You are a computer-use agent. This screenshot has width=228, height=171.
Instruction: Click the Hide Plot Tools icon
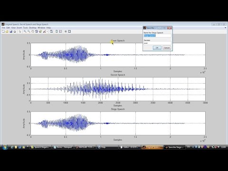(66, 31)
